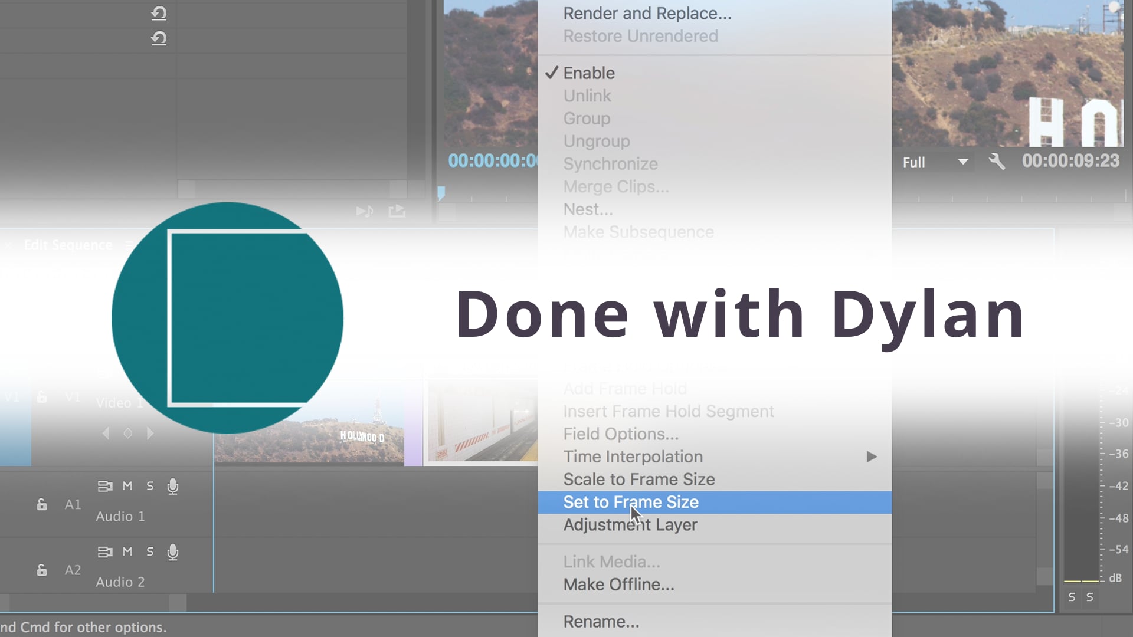
Task: Select Set to Frame Size in the menu
Action: pos(630,502)
